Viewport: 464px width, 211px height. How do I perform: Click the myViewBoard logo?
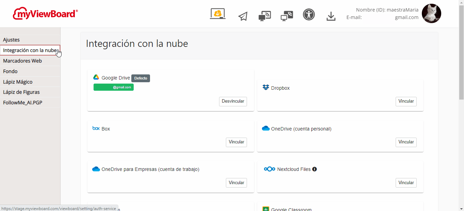coord(45,14)
